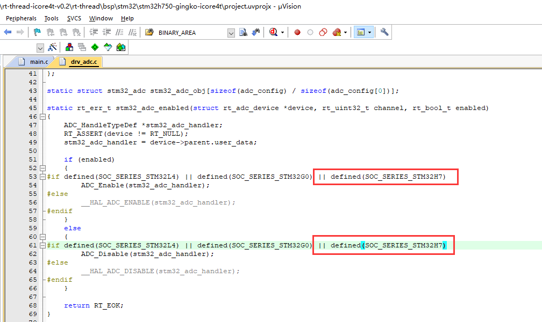Open the BINARY_AREA find combo box dropdown
This screenshot has height=322, width=542.
tap(231, 33)
